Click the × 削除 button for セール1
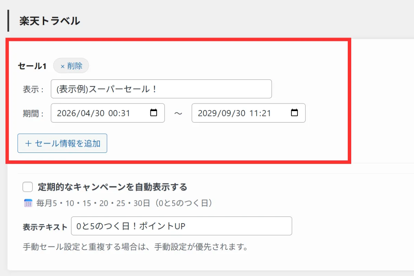414x276 pixels. [71, 66]
